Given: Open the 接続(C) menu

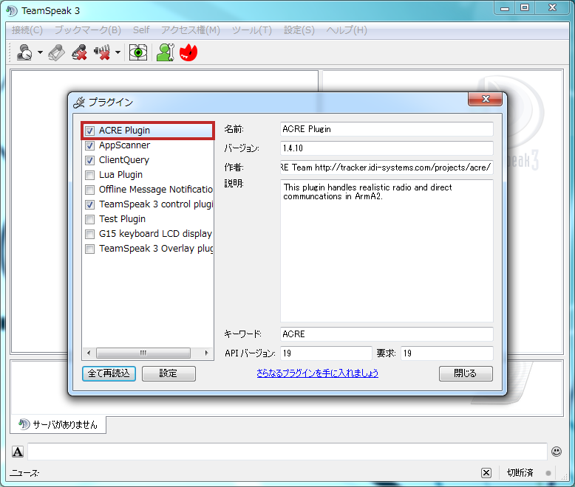Looking at the screenshot, I should (x=27, y=30).
